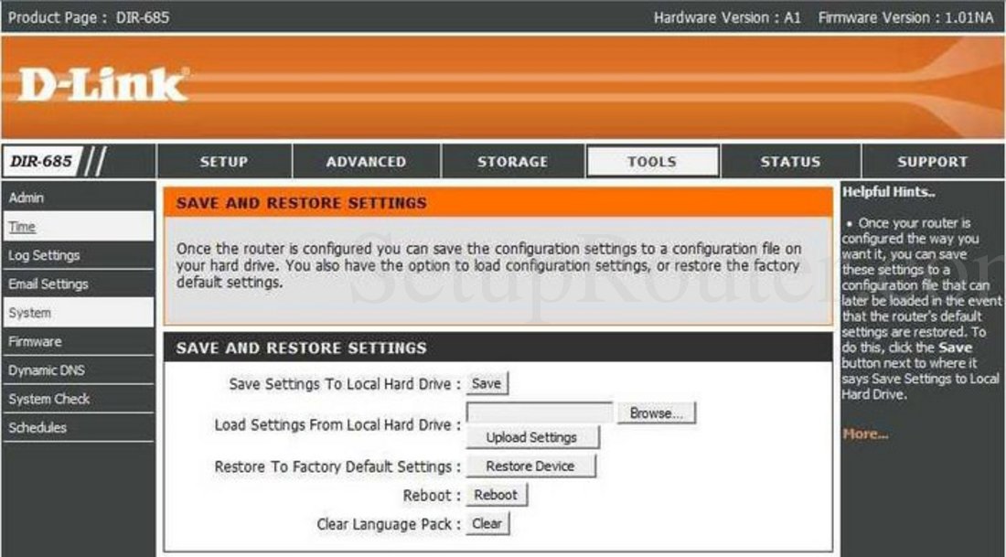Click the Product Page DIR-685 text

[89, 17]
